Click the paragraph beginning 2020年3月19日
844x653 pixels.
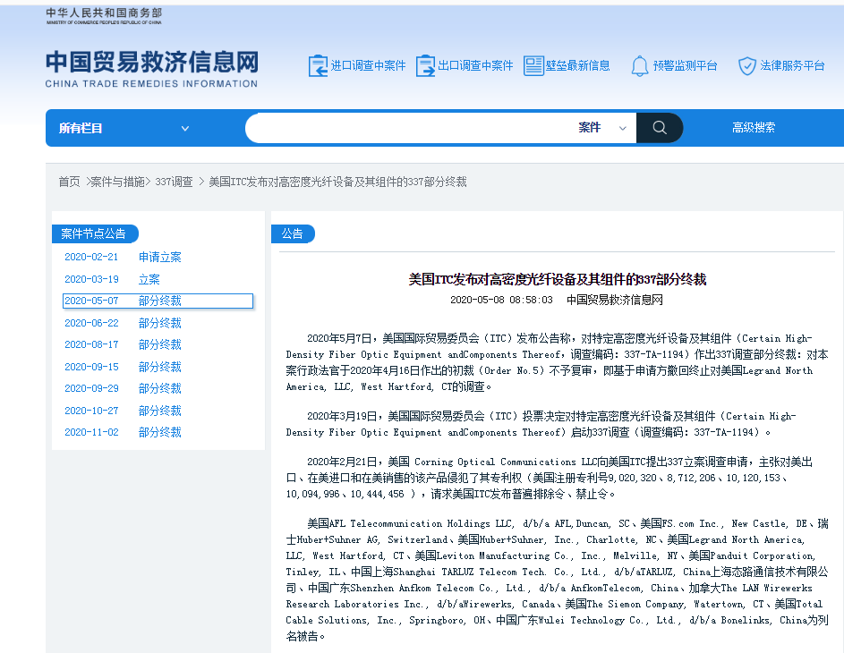pos(541,424)
